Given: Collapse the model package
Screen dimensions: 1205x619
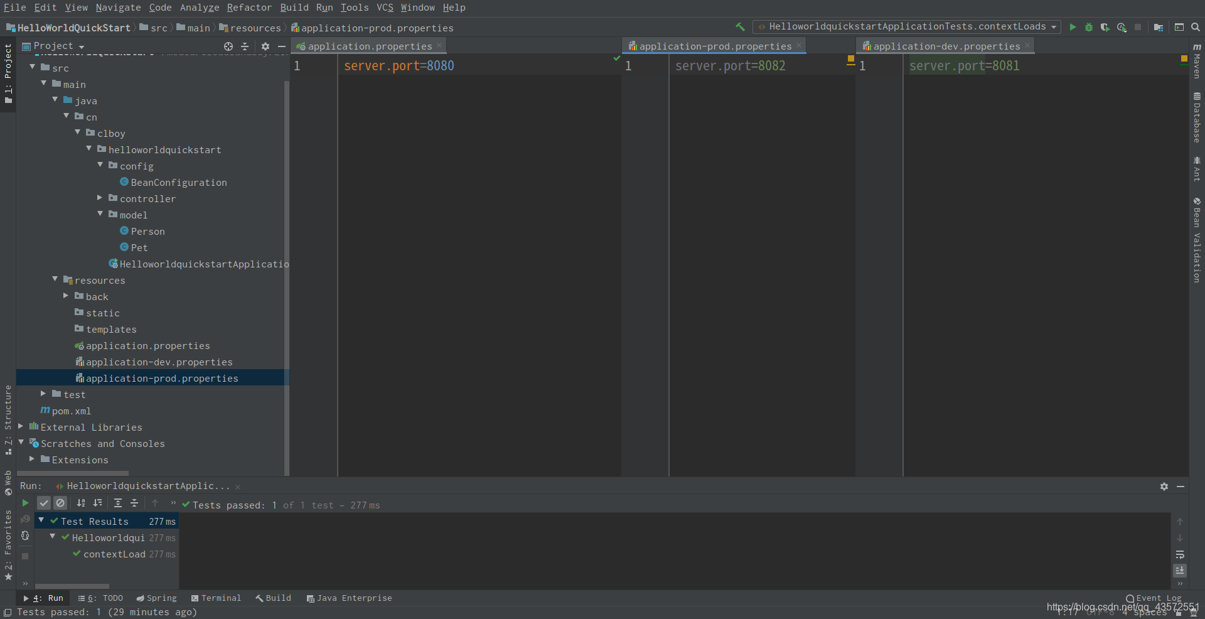Looking at the screenshot, I should click(100, 213).
